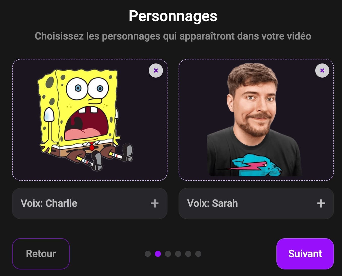Open the Voix: Sarah voice selector

[x=256, y=203]
